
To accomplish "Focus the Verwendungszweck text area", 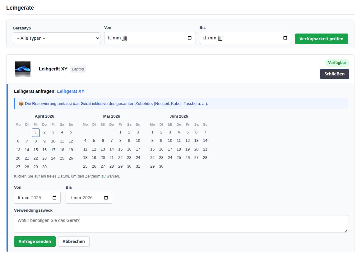I will (181, 223).
